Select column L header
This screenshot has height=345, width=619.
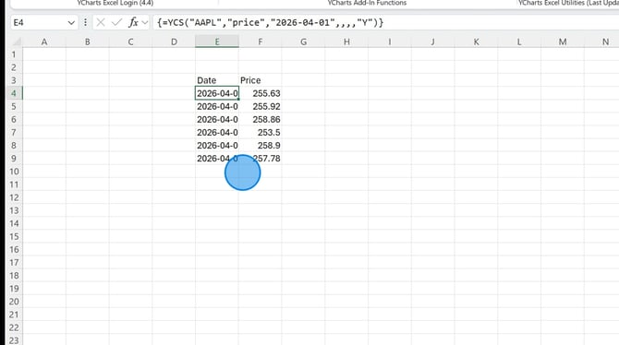(519, 42)
